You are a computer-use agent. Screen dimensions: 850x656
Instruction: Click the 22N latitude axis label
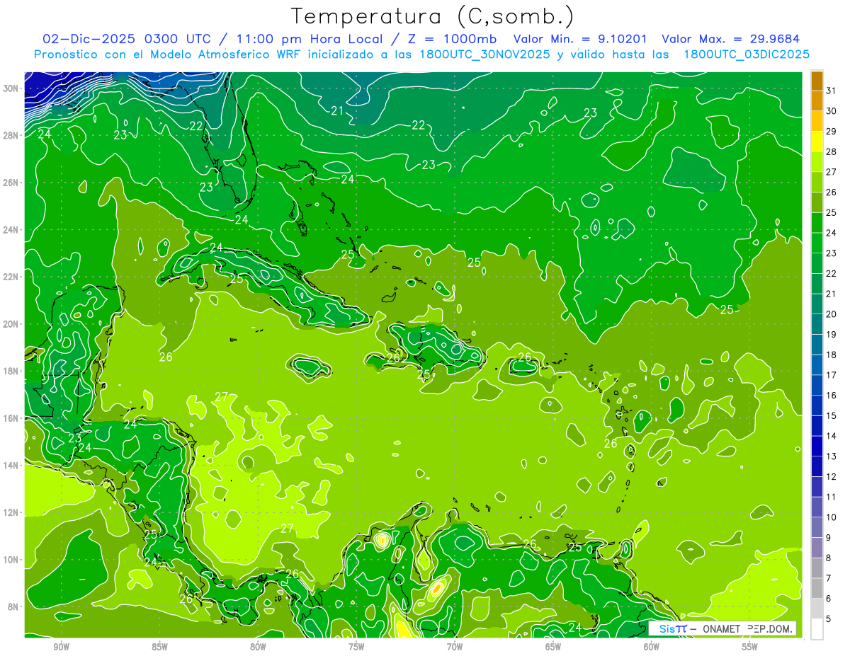point(10,277)
